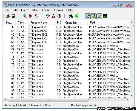Open the Edit menu
The height and width of the screenshot is (111, 137).
click(x=15, y=10)
